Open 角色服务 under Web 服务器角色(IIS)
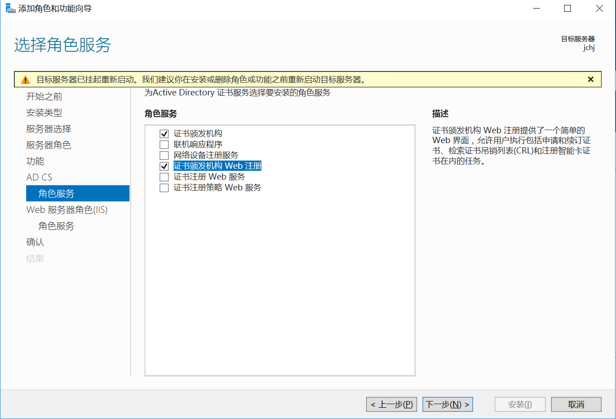Viewport: 616px width, 419px height. (x=56, y=226)
